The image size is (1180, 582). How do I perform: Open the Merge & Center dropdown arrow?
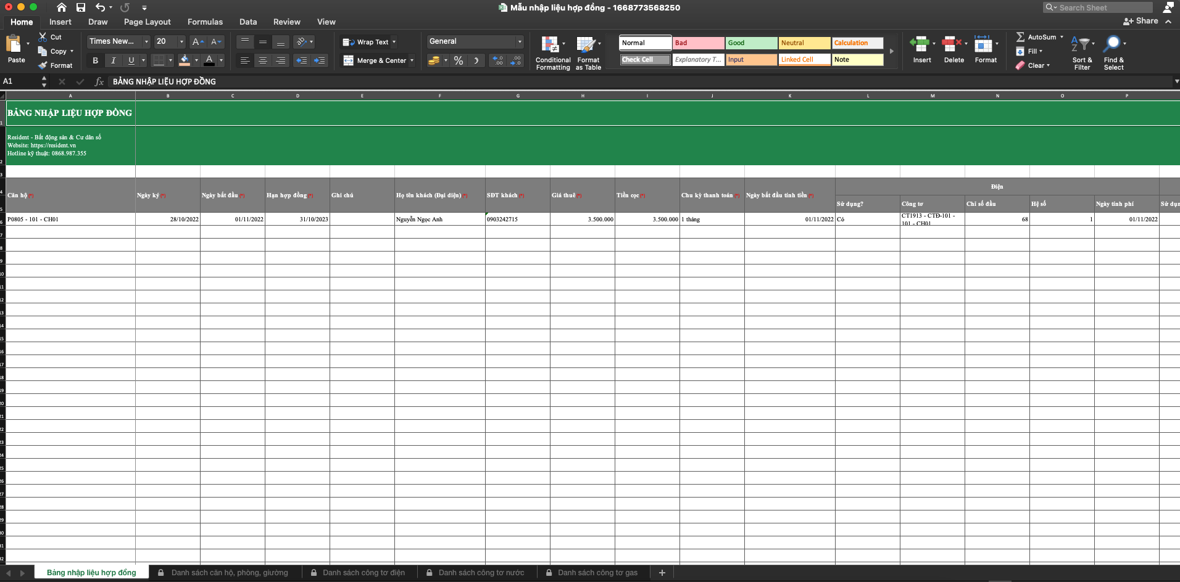(x=412, y=60)
